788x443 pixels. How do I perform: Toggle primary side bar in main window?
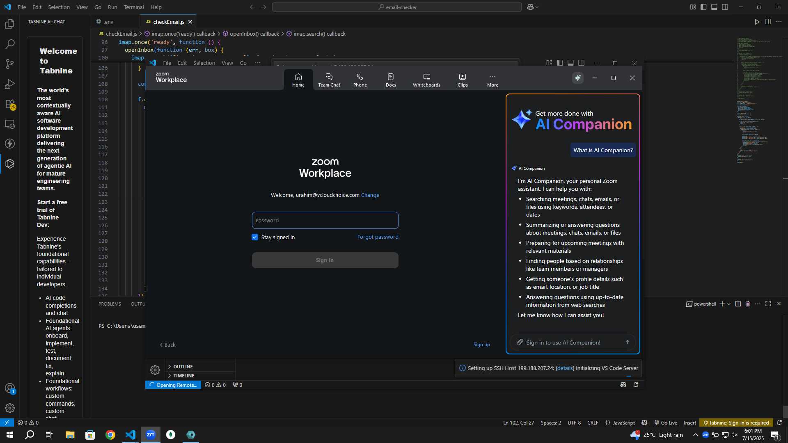(x=703, y=7)
